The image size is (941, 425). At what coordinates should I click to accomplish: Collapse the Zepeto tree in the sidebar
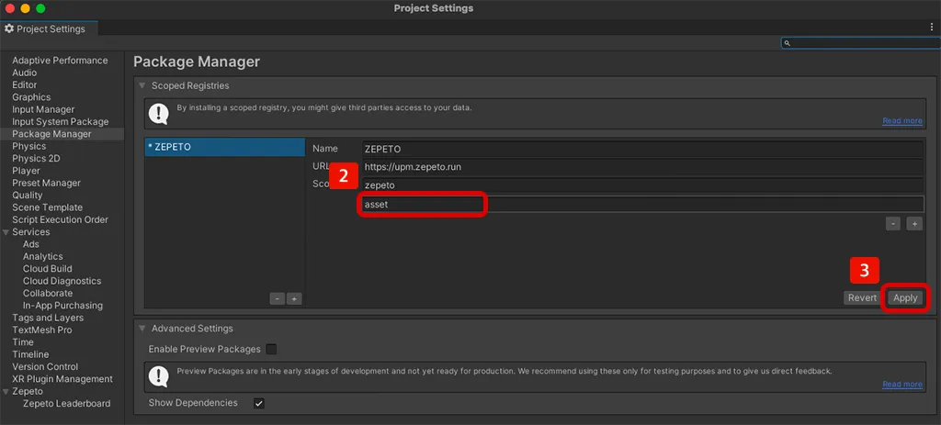[6, 391]
